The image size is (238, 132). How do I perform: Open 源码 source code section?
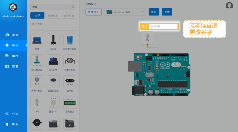13,66
